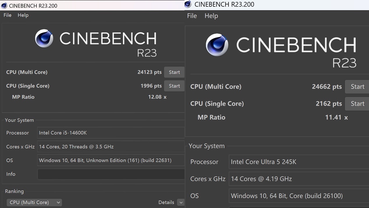The height and width of the screenshot is (208, 369).
Task: Start Single Core test in left window
Action: coord(174,86)
